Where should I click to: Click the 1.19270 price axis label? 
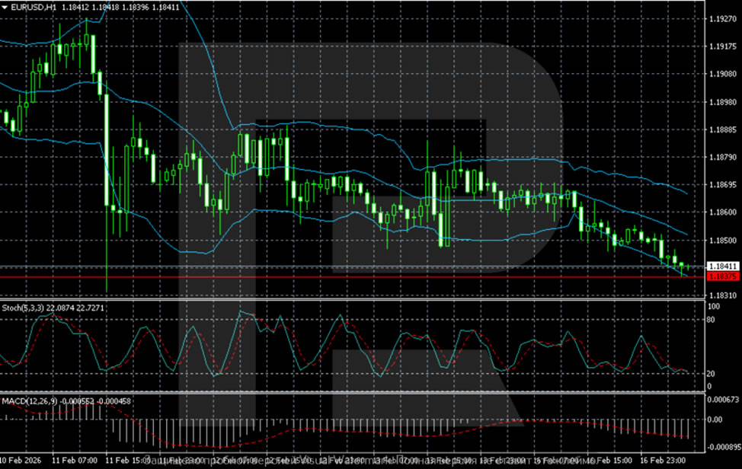[720, 18]
